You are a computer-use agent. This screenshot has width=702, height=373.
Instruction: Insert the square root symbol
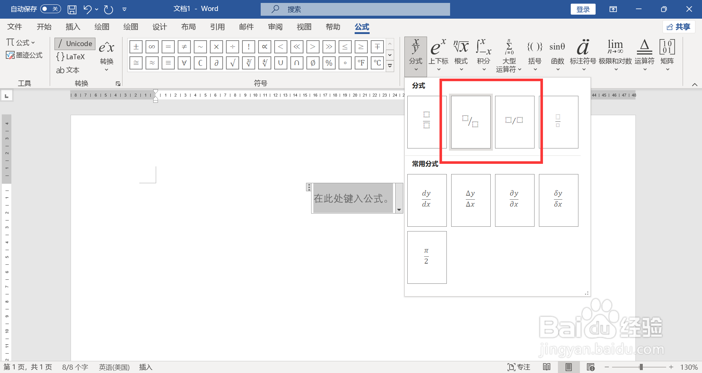pos(233,63)
